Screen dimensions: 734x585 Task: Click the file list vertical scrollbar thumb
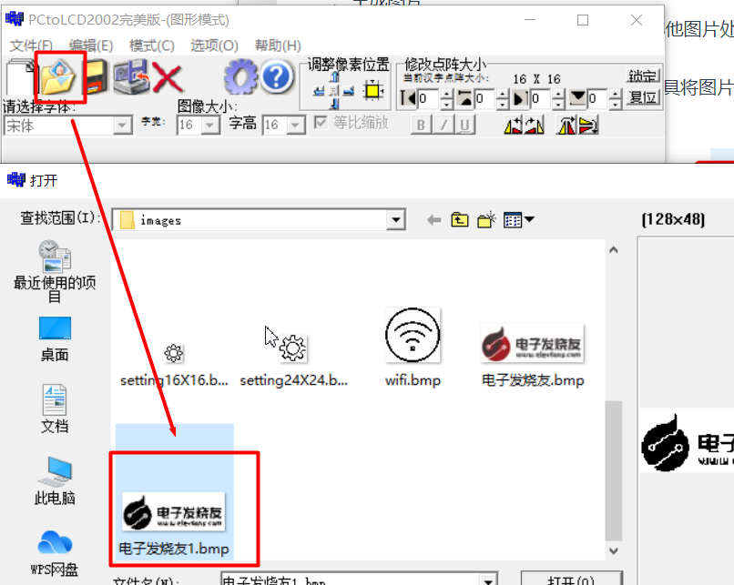(614, 470)
